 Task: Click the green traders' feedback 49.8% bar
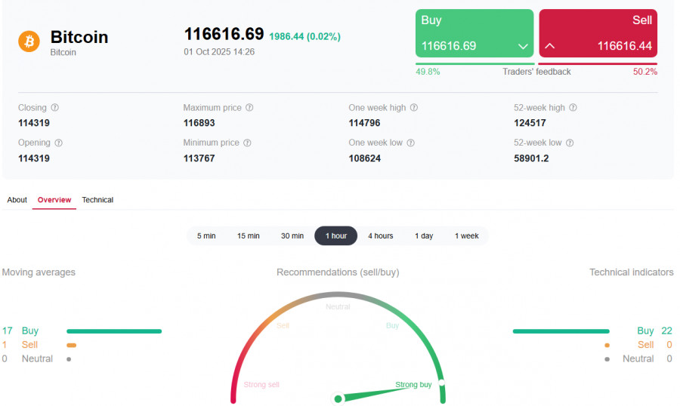point(475,63)
